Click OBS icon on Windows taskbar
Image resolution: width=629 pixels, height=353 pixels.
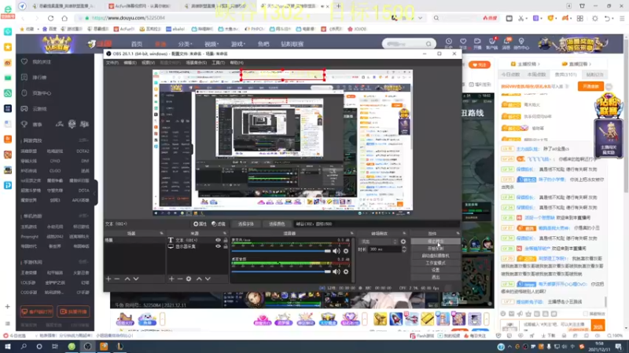click(x=87, y=347)
